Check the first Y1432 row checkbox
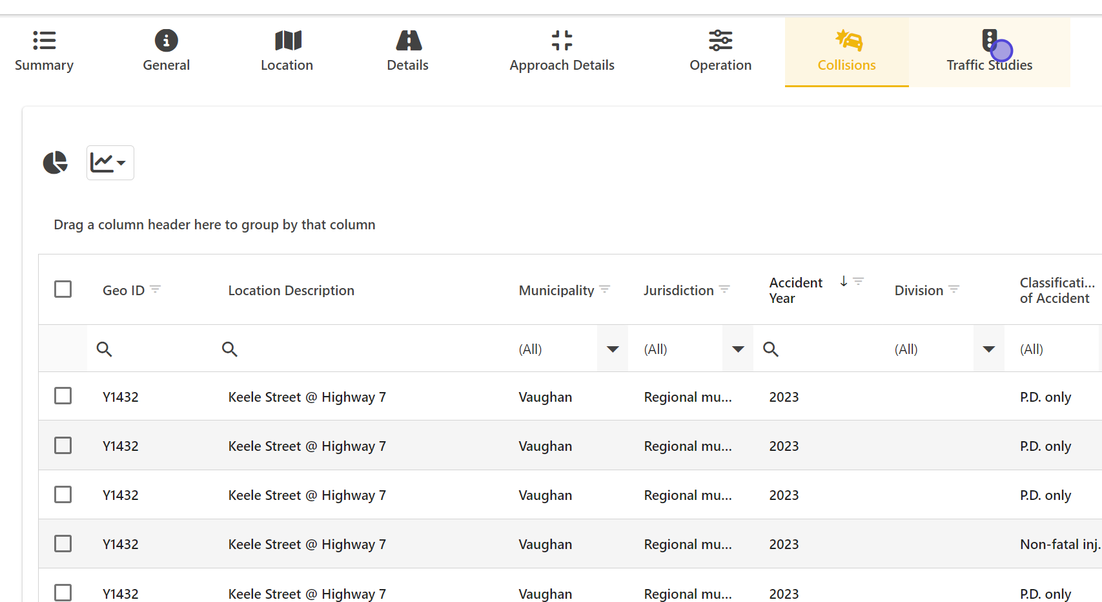Image resolution: width=1102 pixels, height=602 pixels. click(63, 396)
